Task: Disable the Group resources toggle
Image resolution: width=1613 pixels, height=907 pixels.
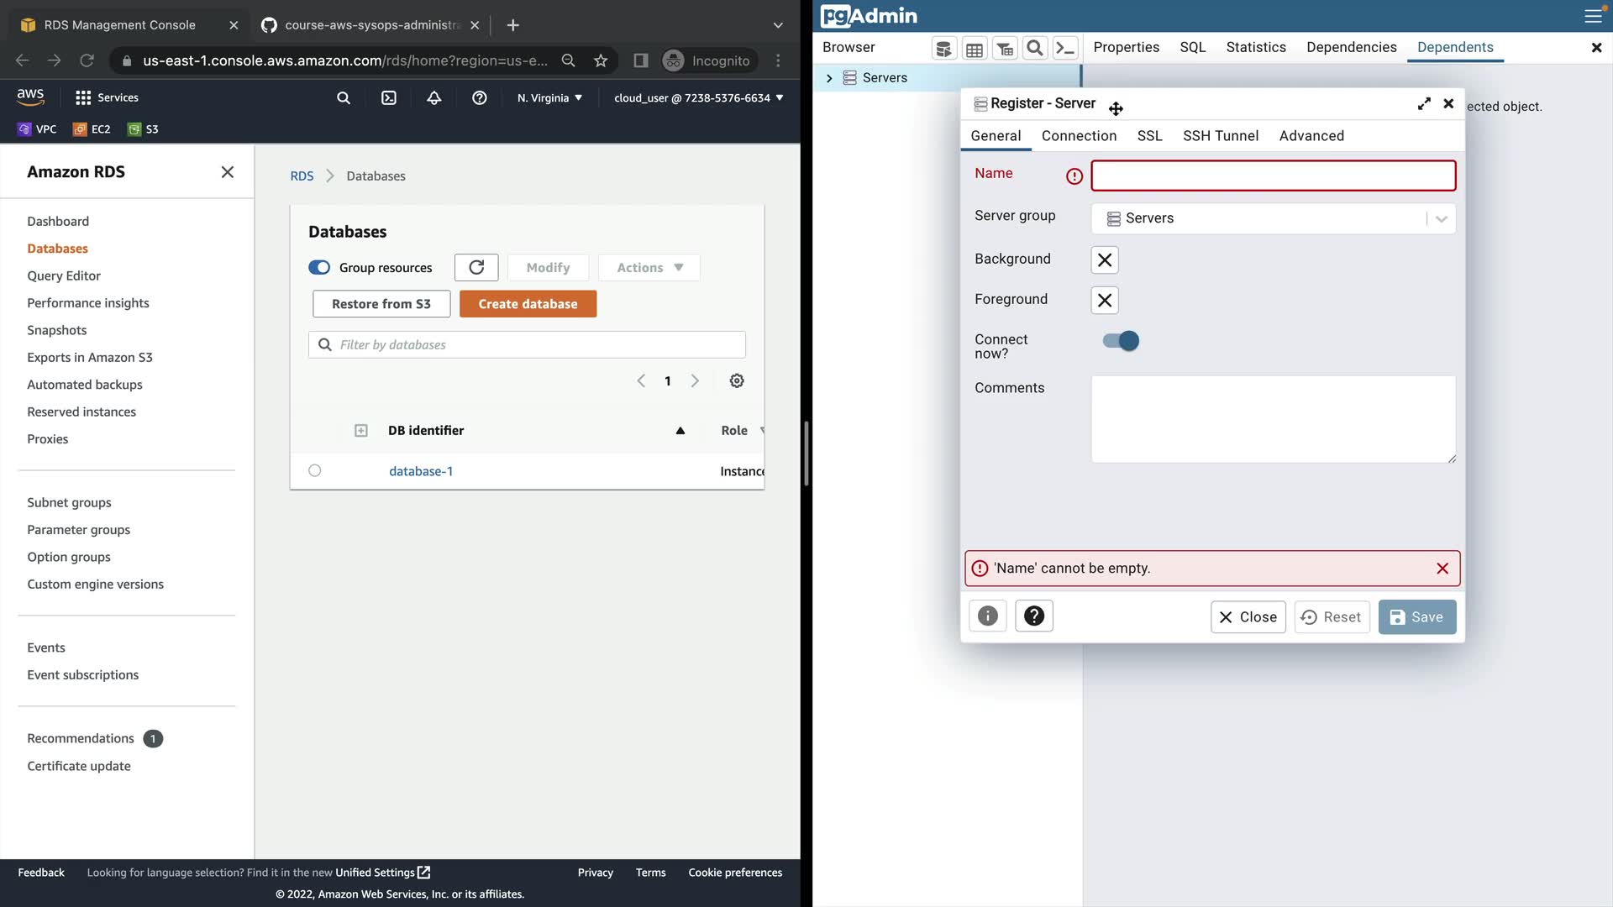Action: click(319, 268)
